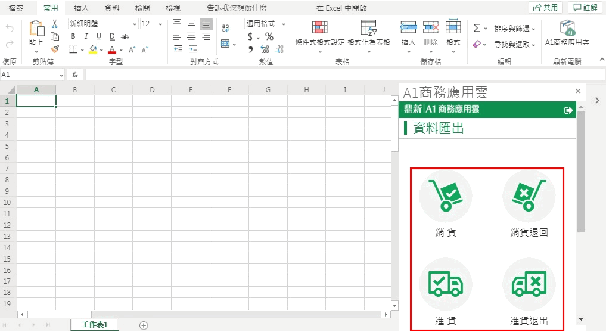Switch to the 校閱 ribbon tab
Image resolution: width=606 pixels, height=332 pixels.
(142, 8)
